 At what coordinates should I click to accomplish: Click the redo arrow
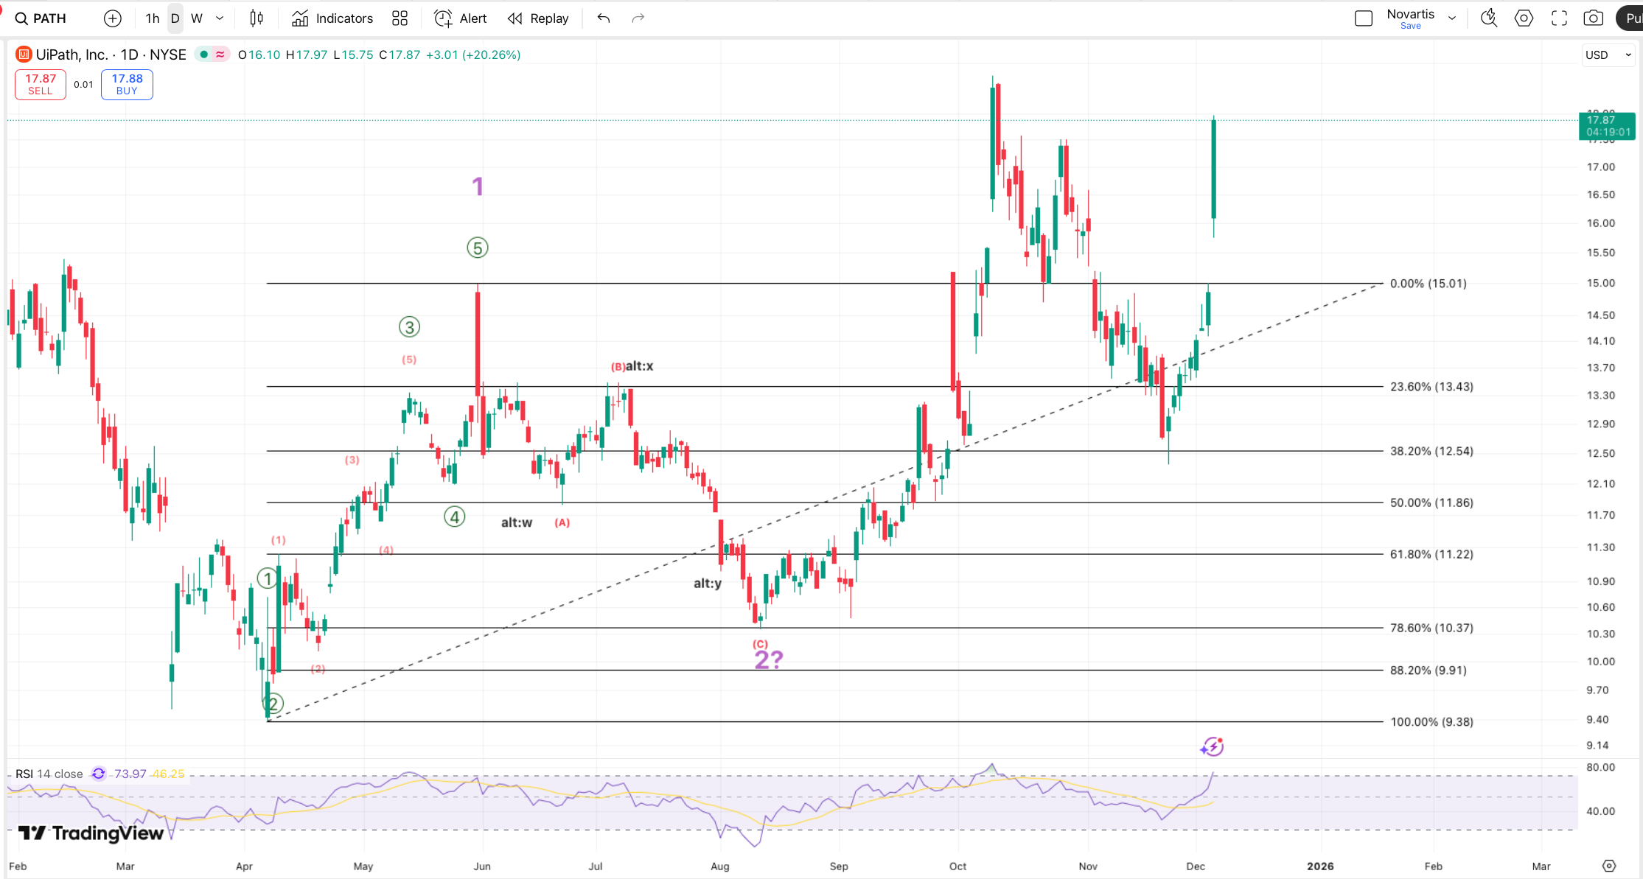pos(638,18)
